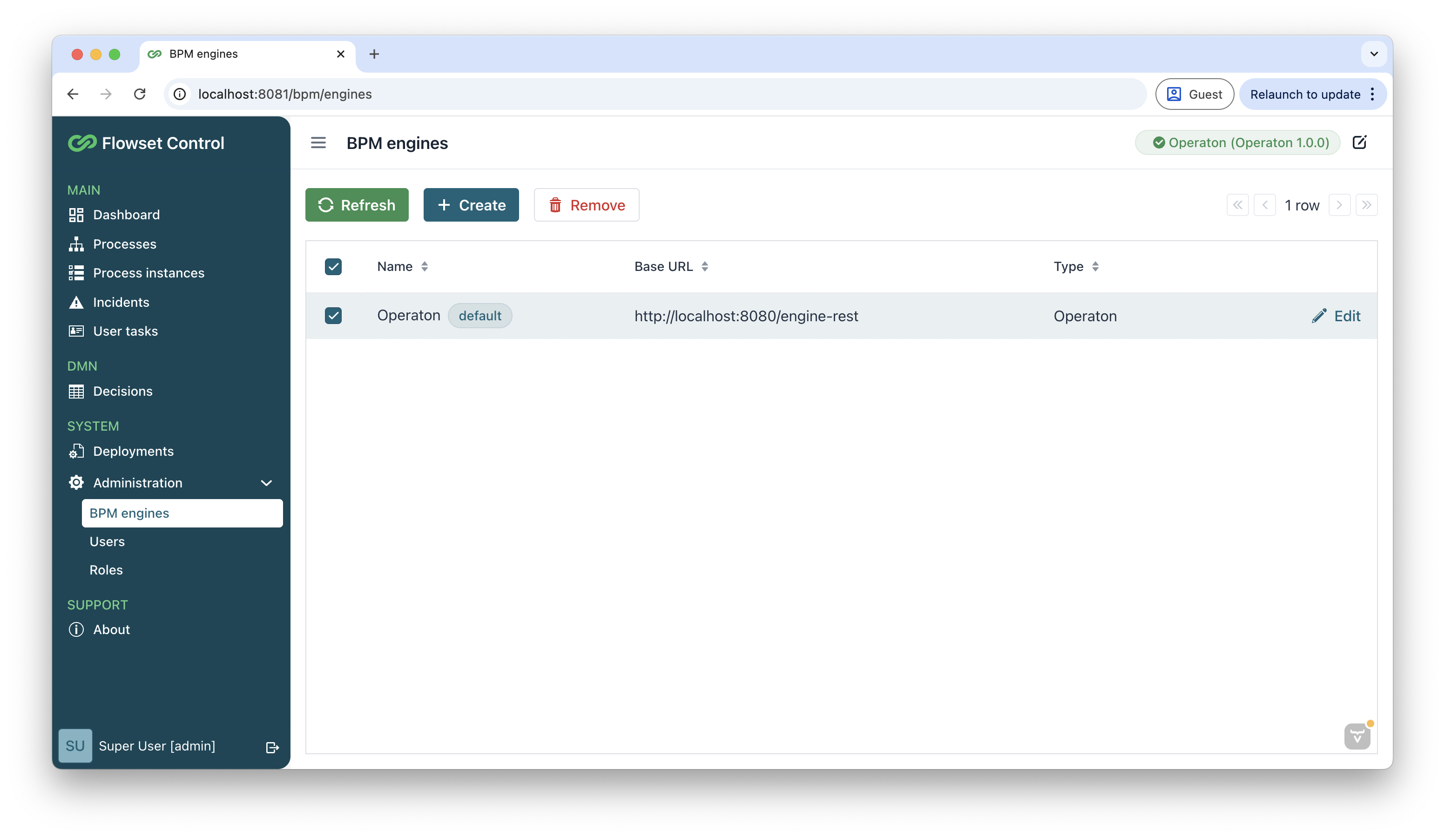Open the browser tab overview chevron
Image resolution: width=1445 pixels, height=838 pixels.
coord(1373,54)
